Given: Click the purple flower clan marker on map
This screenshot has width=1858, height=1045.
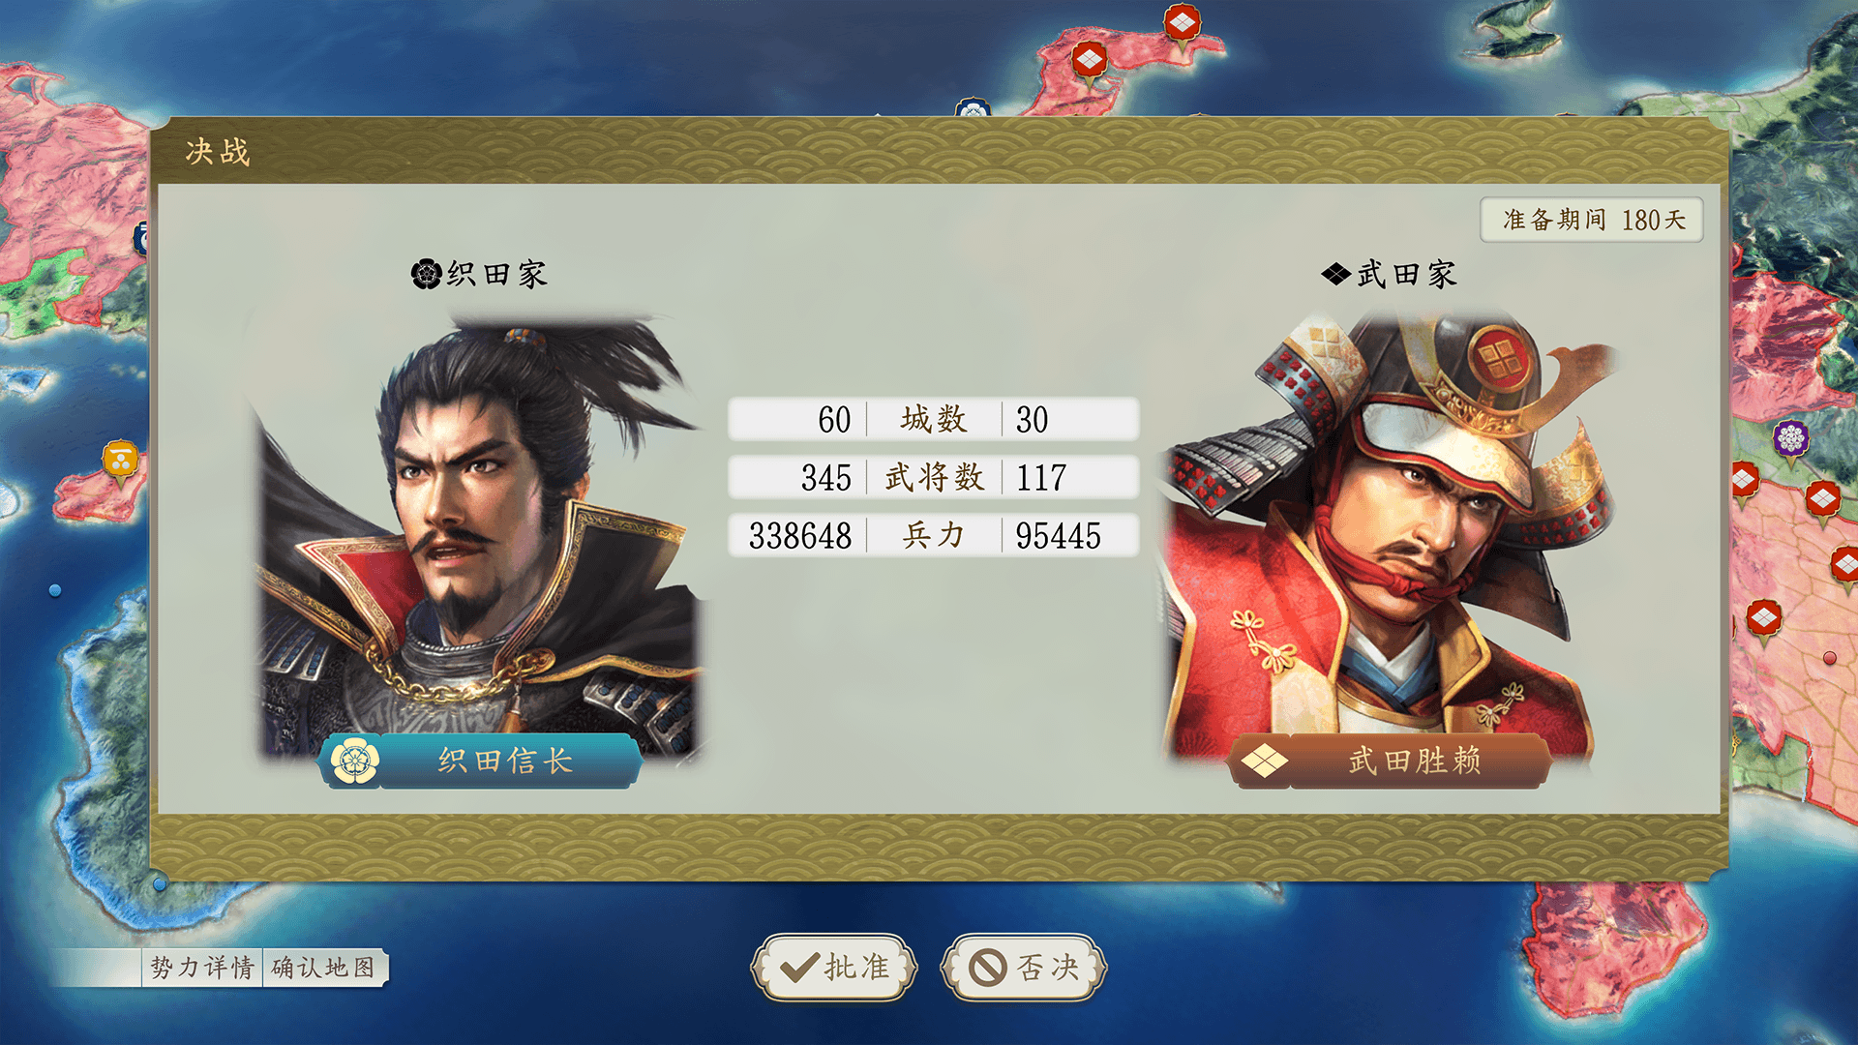Looking at the screenshot, I should [x=1790, y=440].
